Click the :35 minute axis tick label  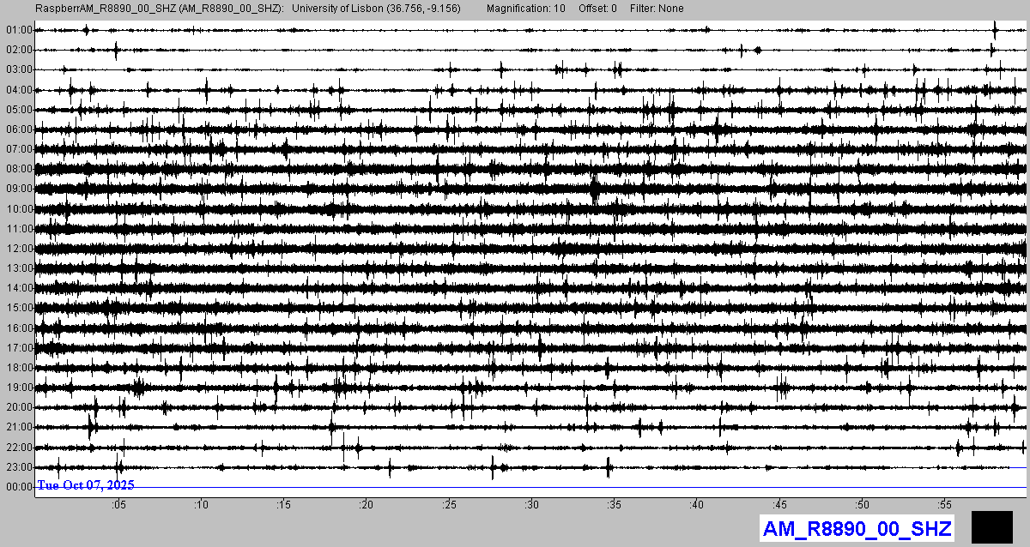pos(615,505)
